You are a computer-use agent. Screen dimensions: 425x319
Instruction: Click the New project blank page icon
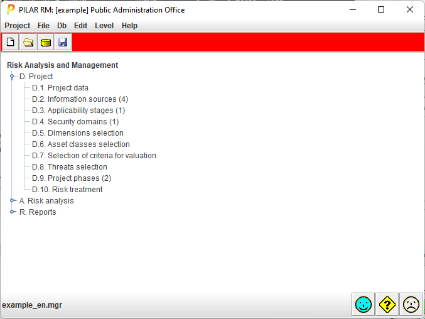point(10,42)
